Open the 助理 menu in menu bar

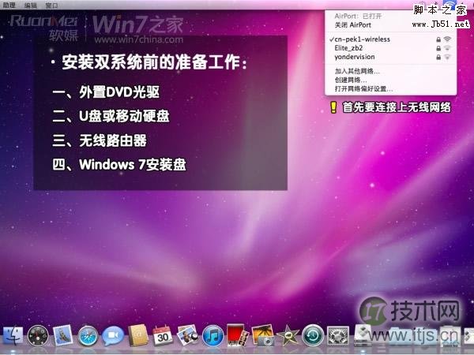click(x=9, y=6)
